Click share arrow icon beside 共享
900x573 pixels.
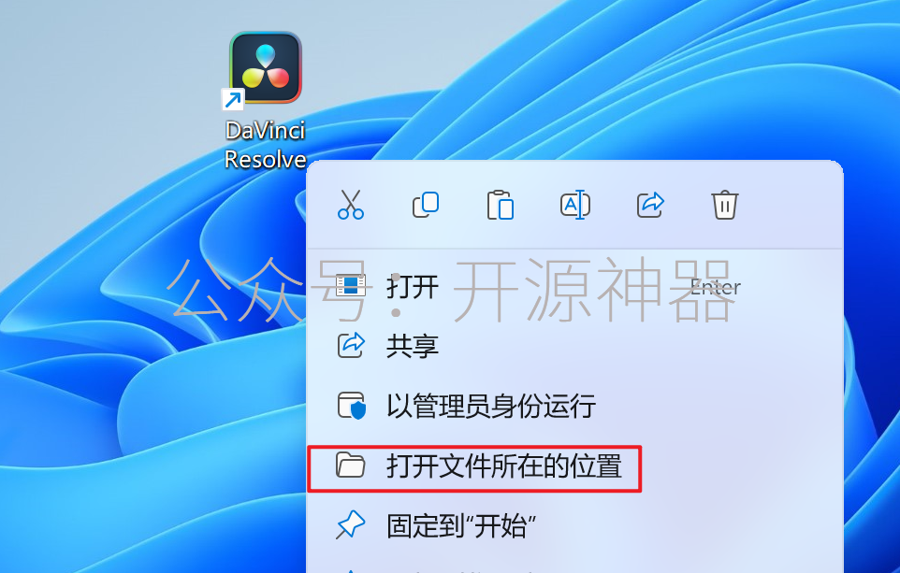351,345
